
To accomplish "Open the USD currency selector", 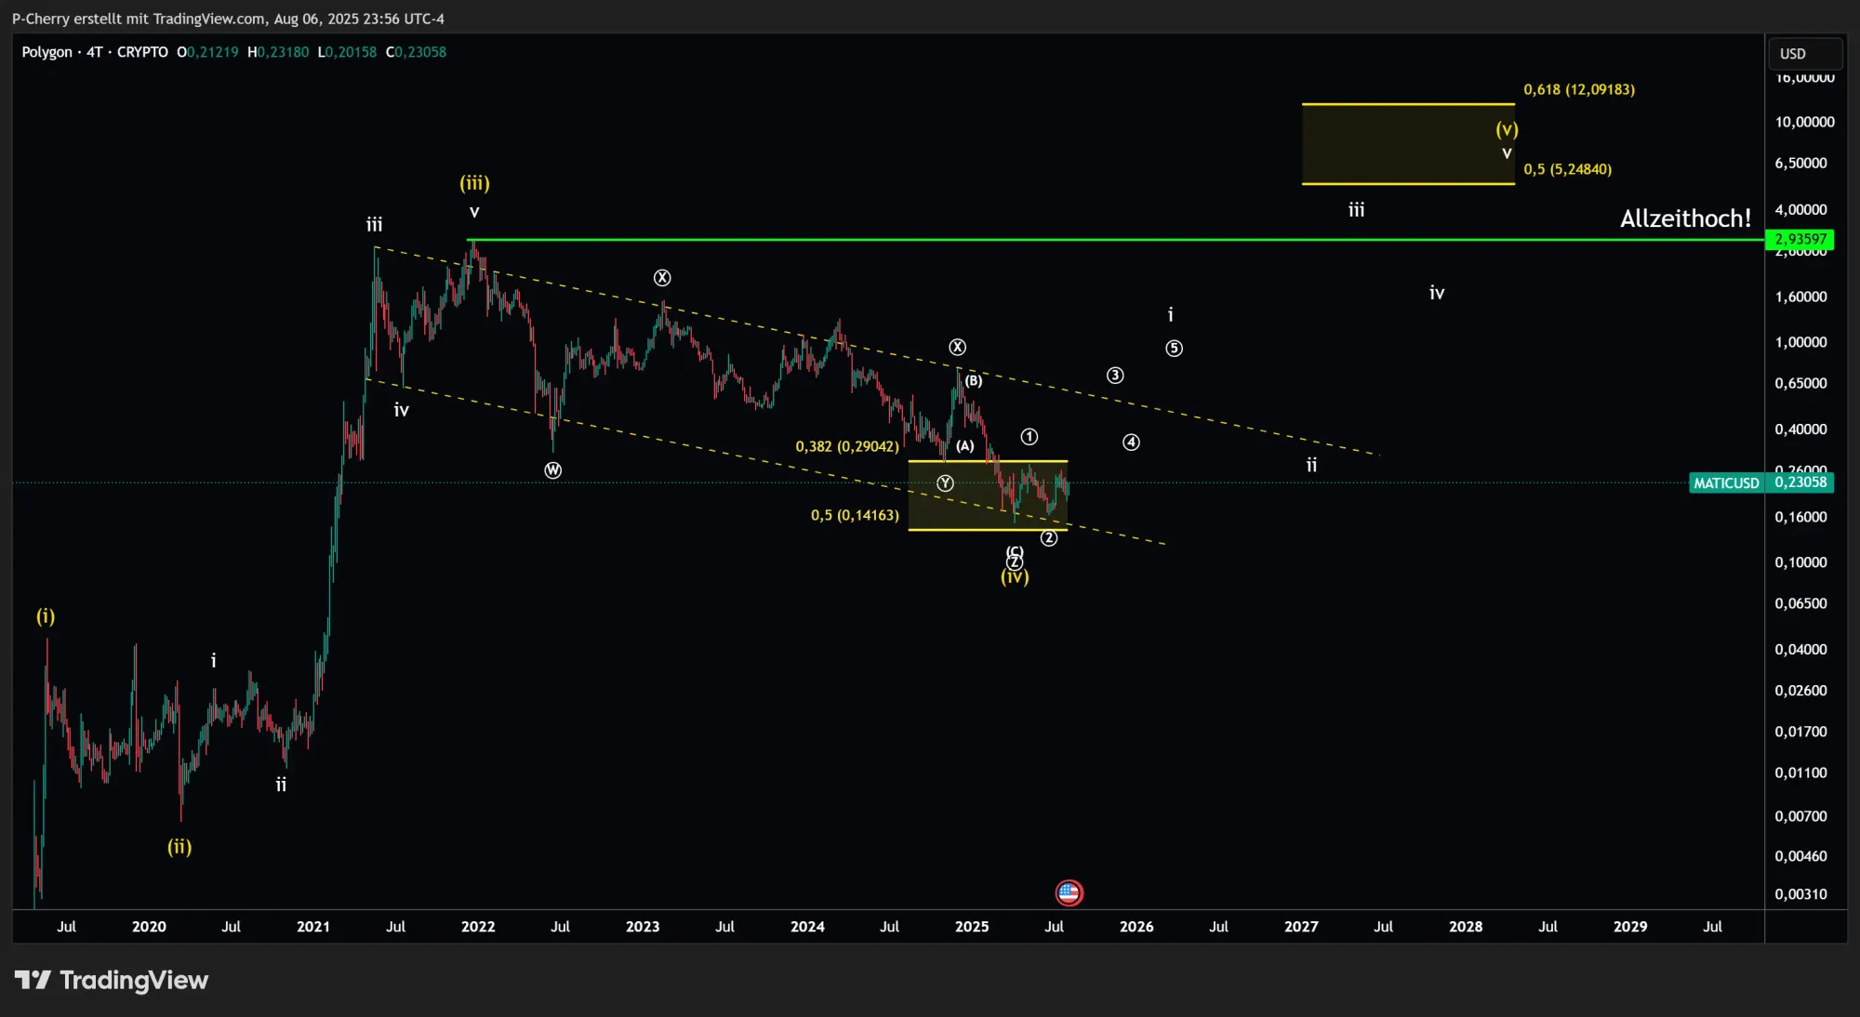I will pos(1804,53).
